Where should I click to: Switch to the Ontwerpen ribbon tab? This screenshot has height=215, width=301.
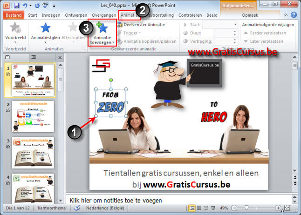[76, 15]
